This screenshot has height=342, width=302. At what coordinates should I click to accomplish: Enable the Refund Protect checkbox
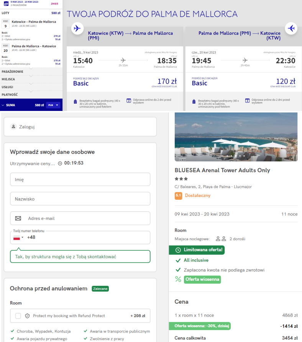click(18, 316)
